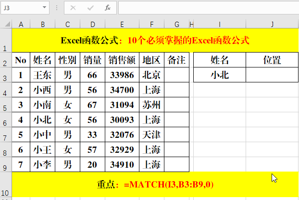
Task: Click the Enter checkmark formula bar icon
Action: (x=90, y=8)
